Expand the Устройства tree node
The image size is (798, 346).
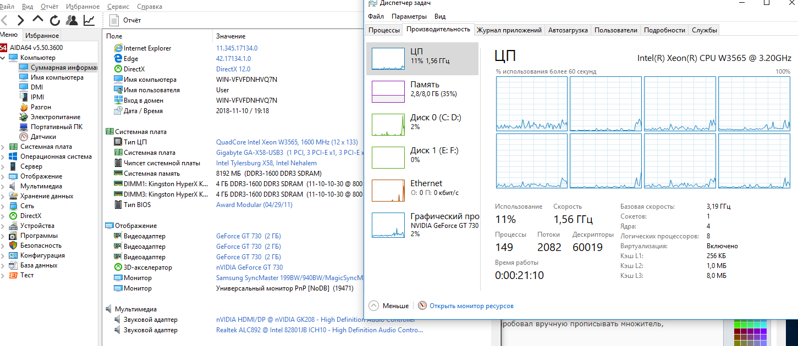point(3,226)
